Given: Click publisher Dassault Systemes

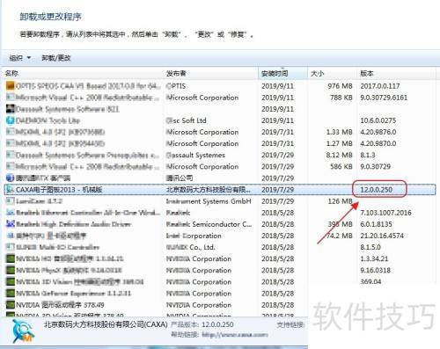Looking at the screenshot, I should (195, 155).
